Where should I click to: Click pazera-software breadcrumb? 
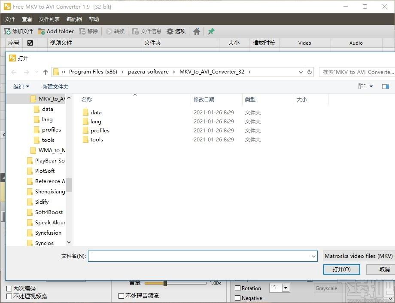click(148, 72)
